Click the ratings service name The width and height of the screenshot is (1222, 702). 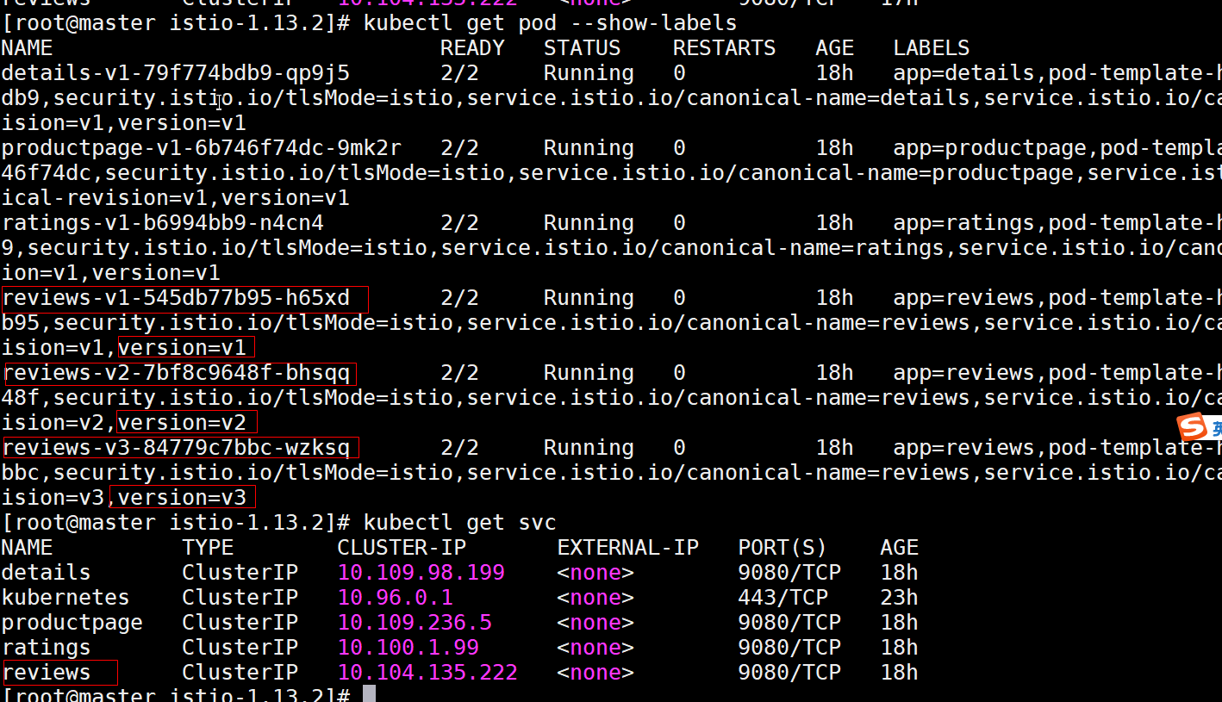(47, 648)
